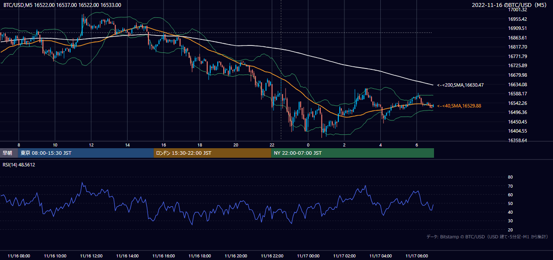Click price axis label 16771.79
Image resolution: width=553 pixels, height=260 pixels.
point(517,56)
